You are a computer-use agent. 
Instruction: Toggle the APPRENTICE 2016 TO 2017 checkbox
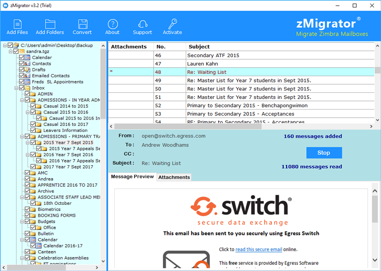[x=27, y=185]
